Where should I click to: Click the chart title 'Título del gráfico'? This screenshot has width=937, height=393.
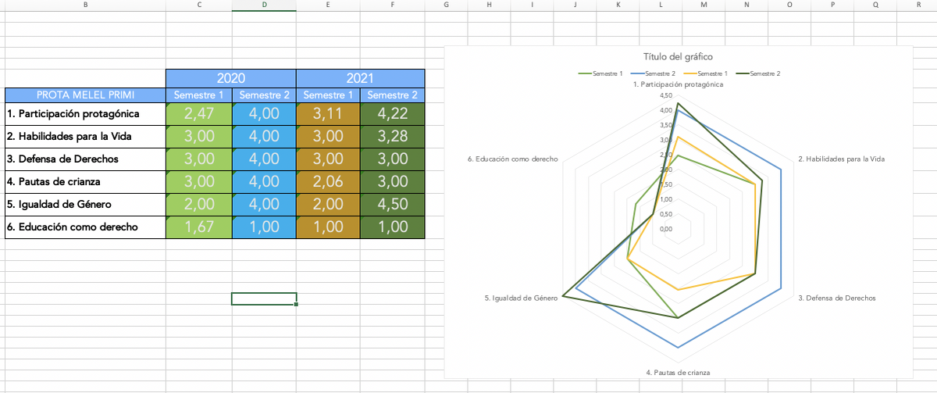tap(678, 57)
